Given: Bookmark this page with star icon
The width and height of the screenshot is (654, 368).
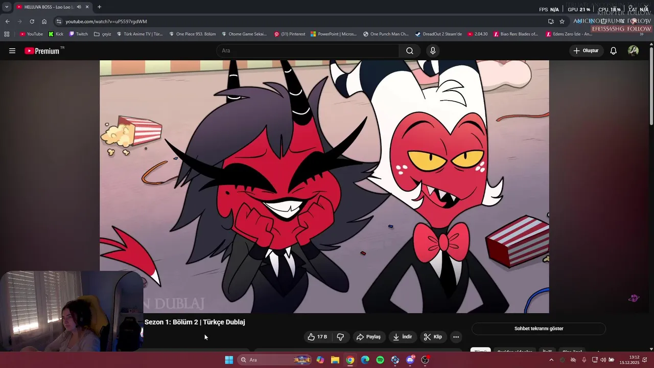Looking at the screenshot, I should (562, 21).
